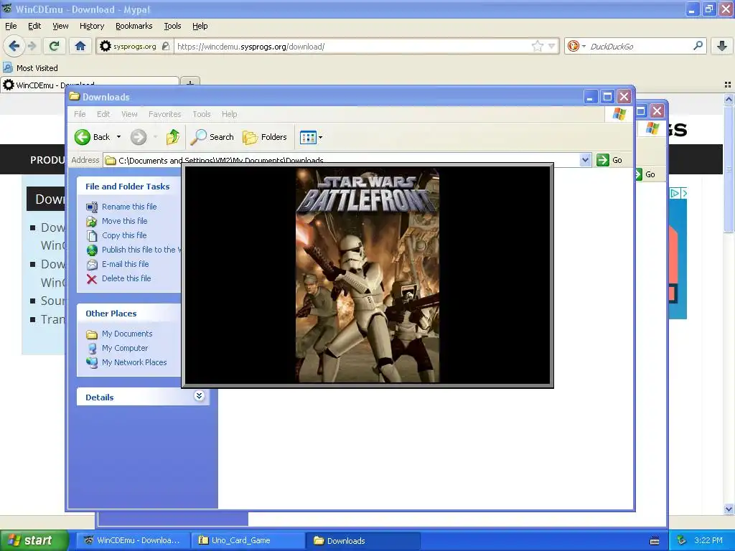Bookmark this page with the star icon

pos(537,46)
